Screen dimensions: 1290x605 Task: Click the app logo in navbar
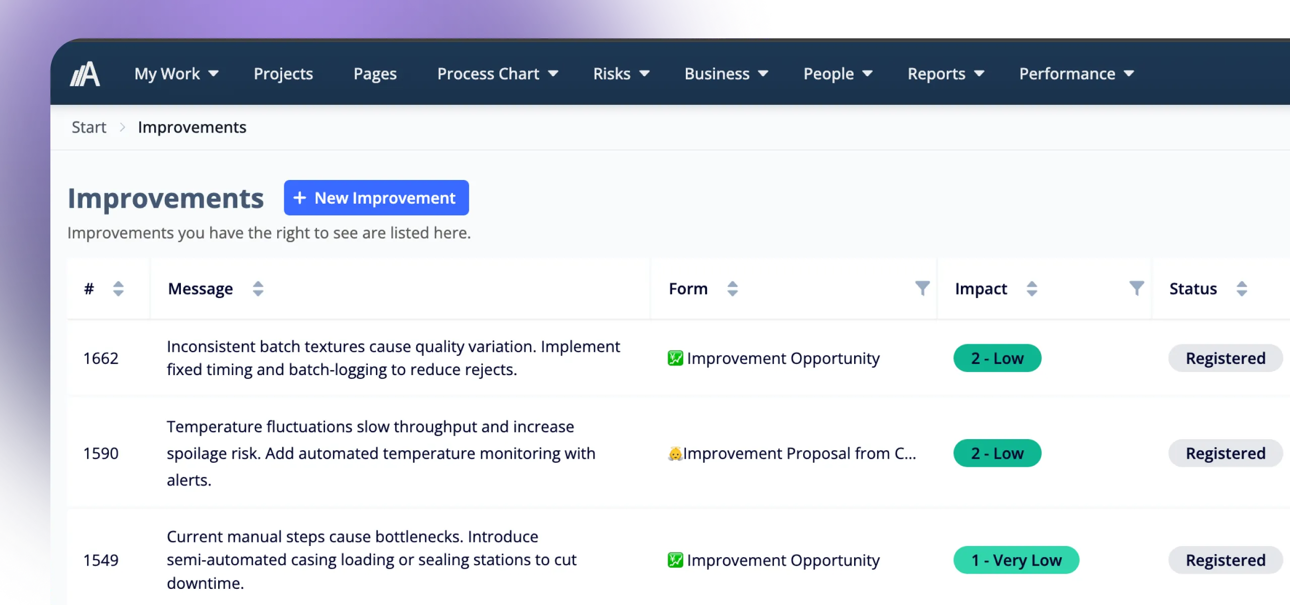[85, 74]
